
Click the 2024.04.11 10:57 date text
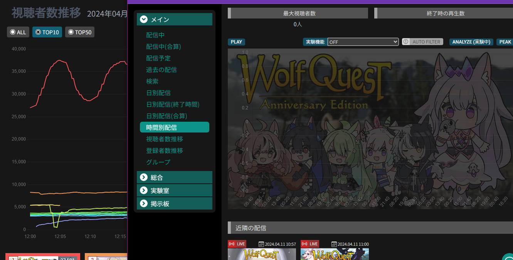click(280, 244)
